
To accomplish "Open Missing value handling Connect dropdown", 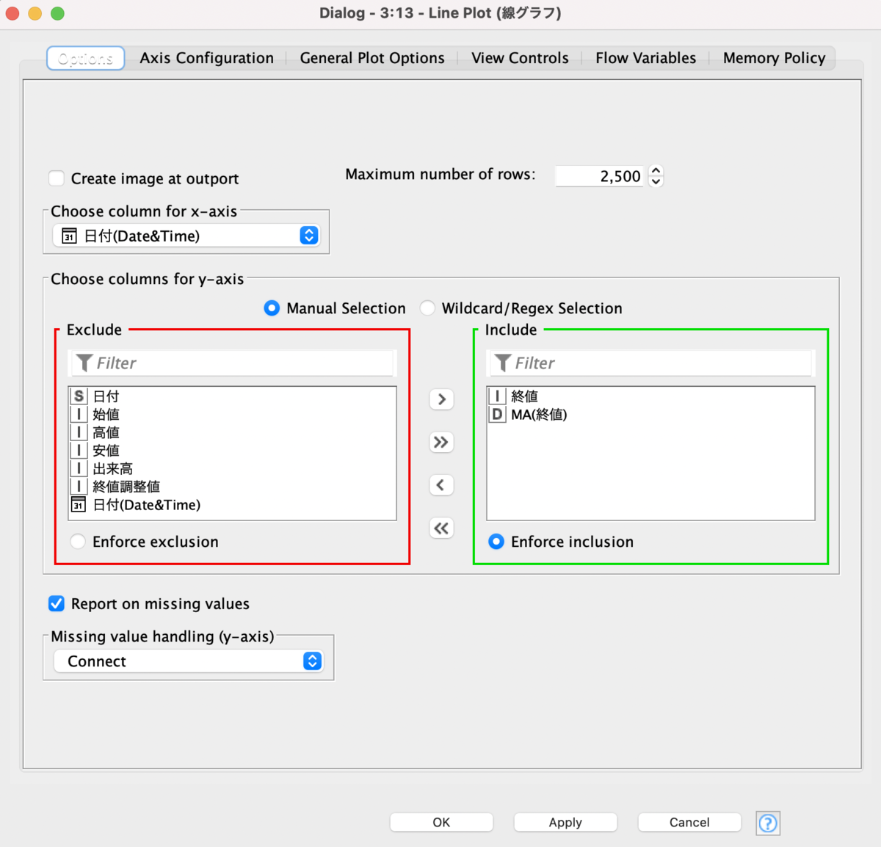I will click(189, 661).
